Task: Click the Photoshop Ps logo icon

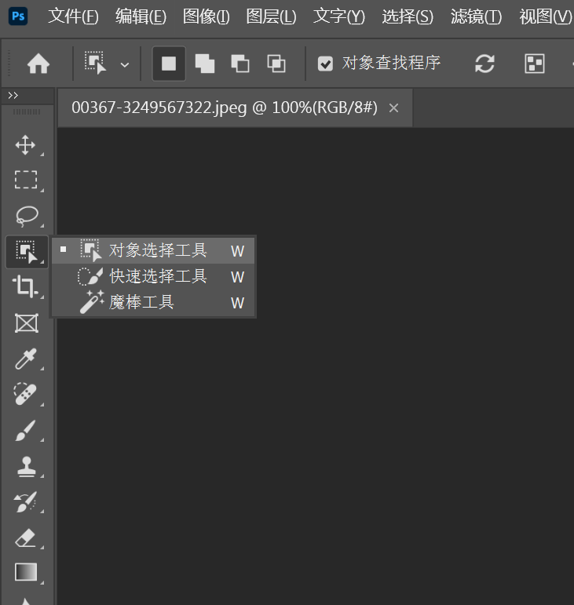Action: 18,16
